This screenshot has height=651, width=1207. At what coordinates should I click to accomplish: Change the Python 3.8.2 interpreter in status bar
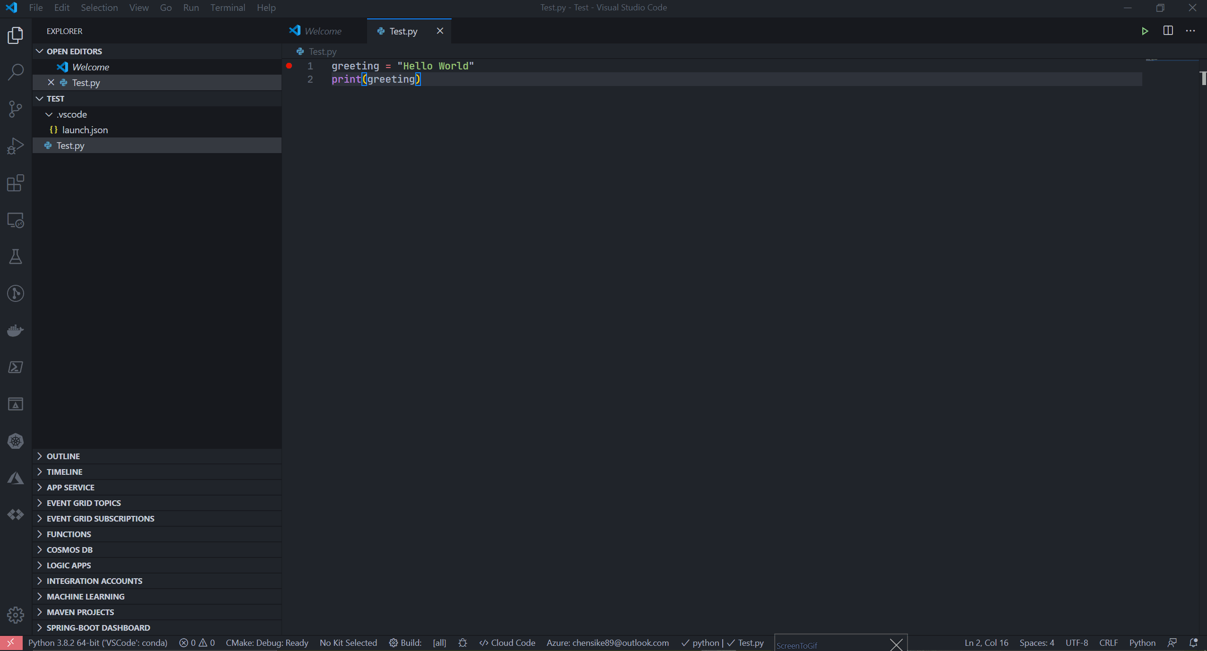point(98,642)
